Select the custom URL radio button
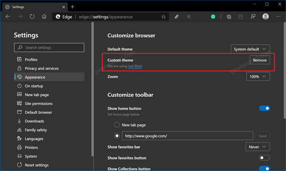This screenshot has width=286, height=171. (x=117, y=136)
